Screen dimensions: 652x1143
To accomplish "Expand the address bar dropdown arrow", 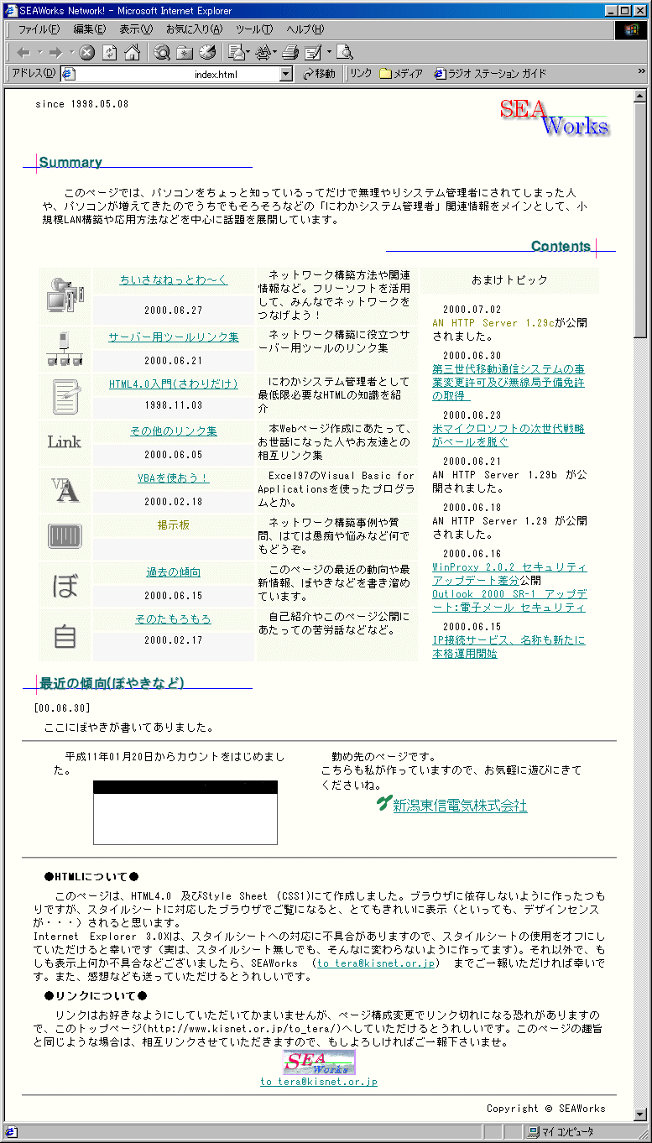I will point(286,74).
